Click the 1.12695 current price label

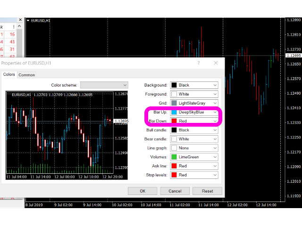[x=294, y=56]
